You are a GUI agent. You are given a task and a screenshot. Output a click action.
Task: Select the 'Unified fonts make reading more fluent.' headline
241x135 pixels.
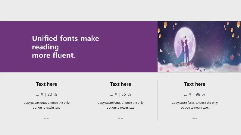65,47
